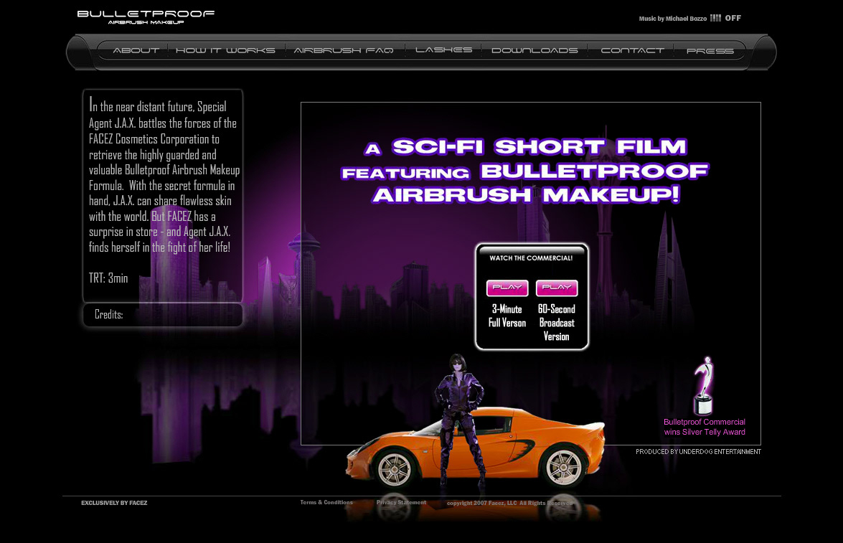The height and width of the screenshot is (543, 843).
Task: Click Produced by Underdog Entertainment credit
Action: 698,452
